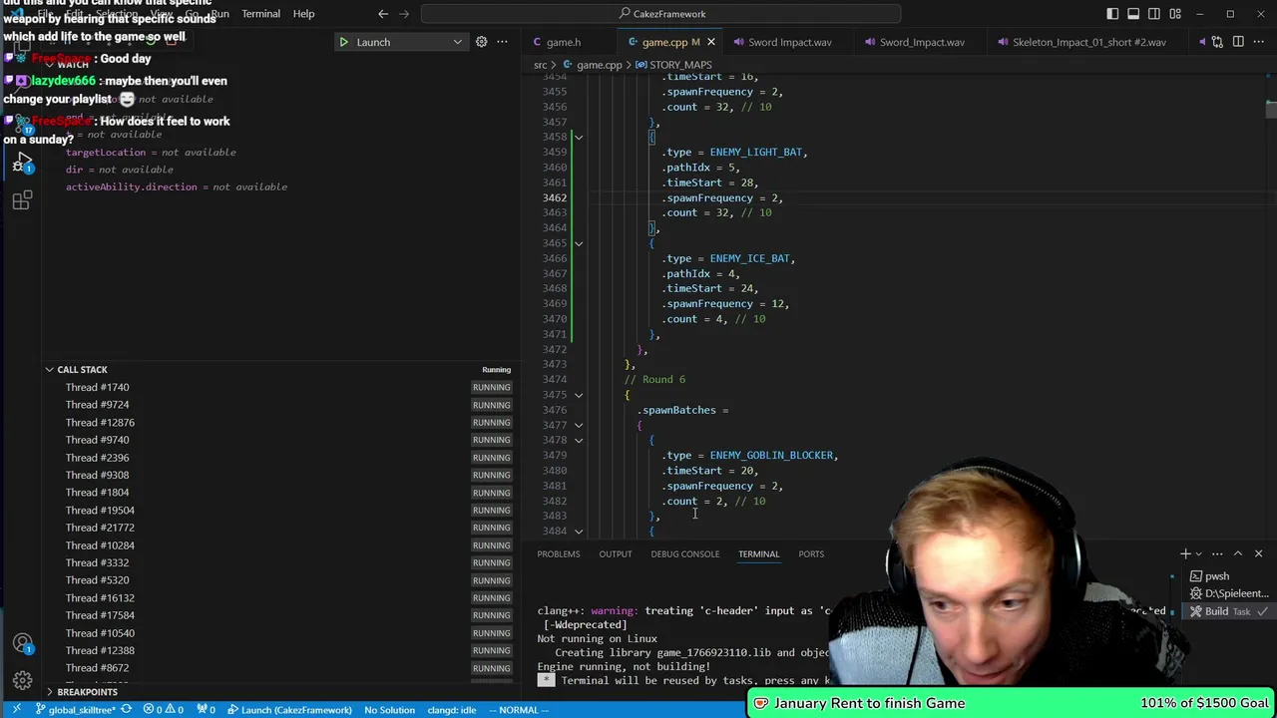This screenshot has height=718, width=1277.
Task: Fold spawnBatches block at line 3477
Action: click(x=579, y=425)
